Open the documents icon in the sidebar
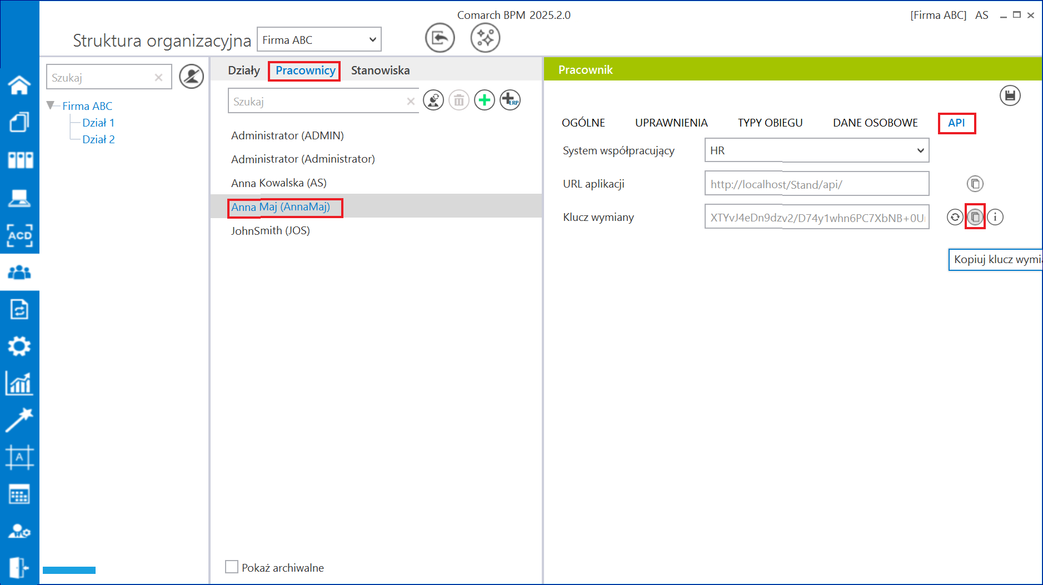Viewport: 1043px width, 585px height. coord(19,122)
